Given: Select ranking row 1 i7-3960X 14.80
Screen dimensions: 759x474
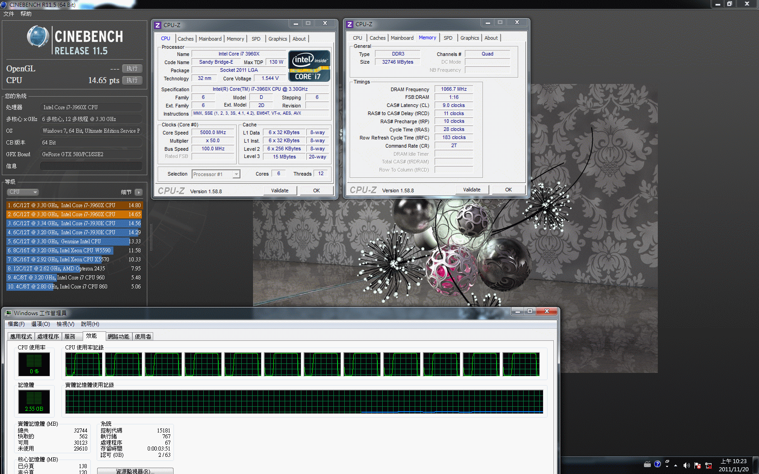Looking at the screenshot, I should click(74, 205).
